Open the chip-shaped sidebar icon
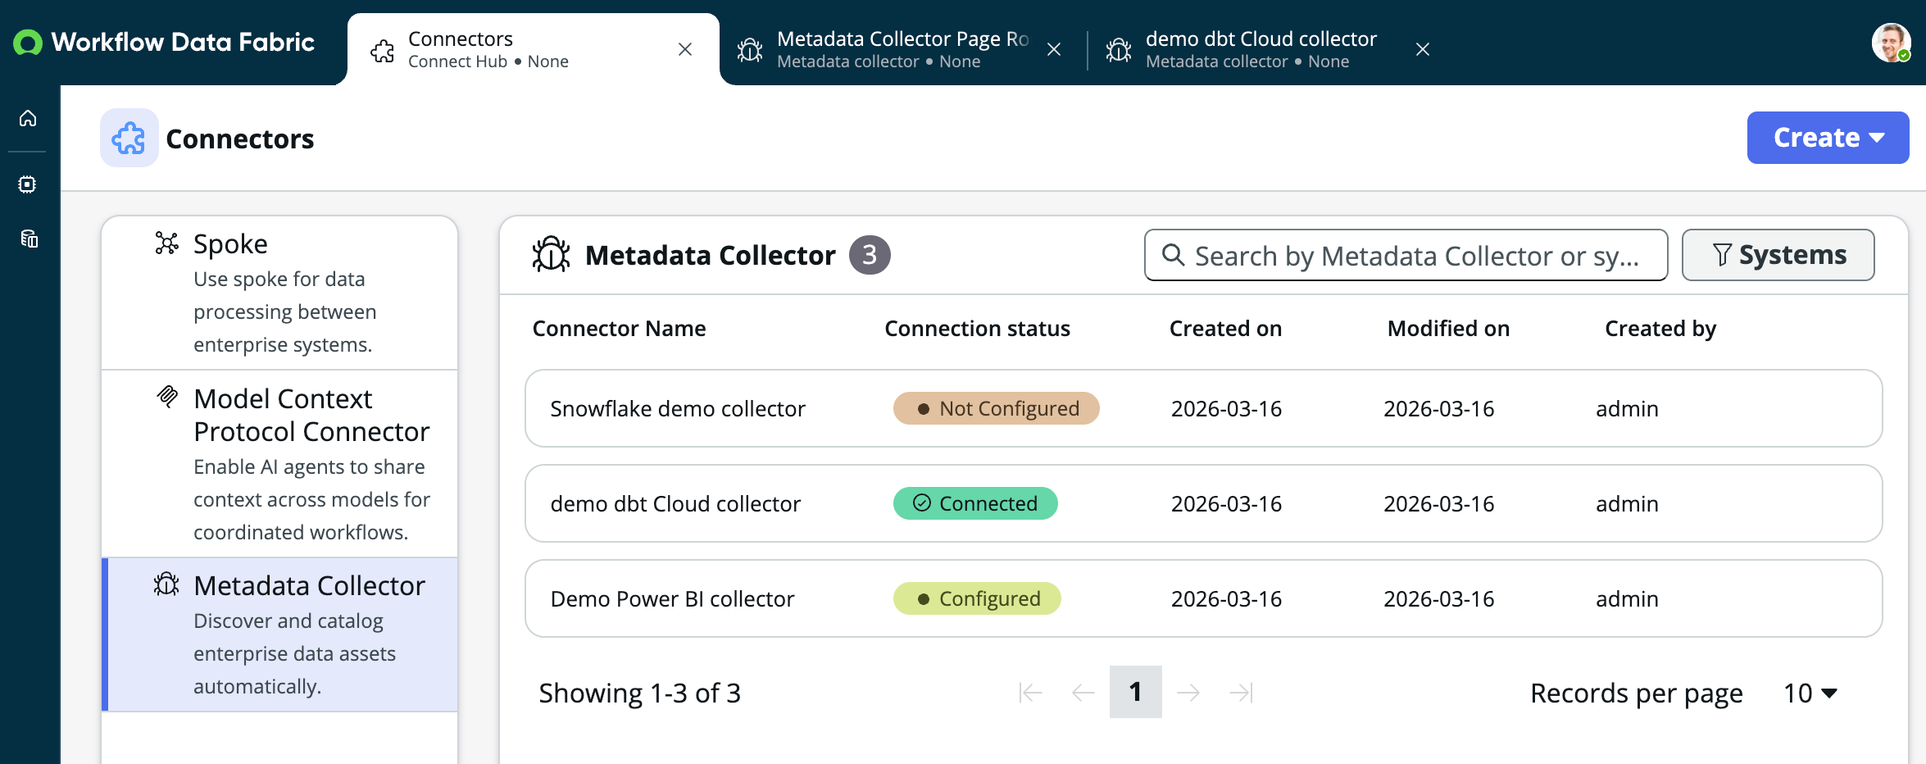 (x=28, y=184)
